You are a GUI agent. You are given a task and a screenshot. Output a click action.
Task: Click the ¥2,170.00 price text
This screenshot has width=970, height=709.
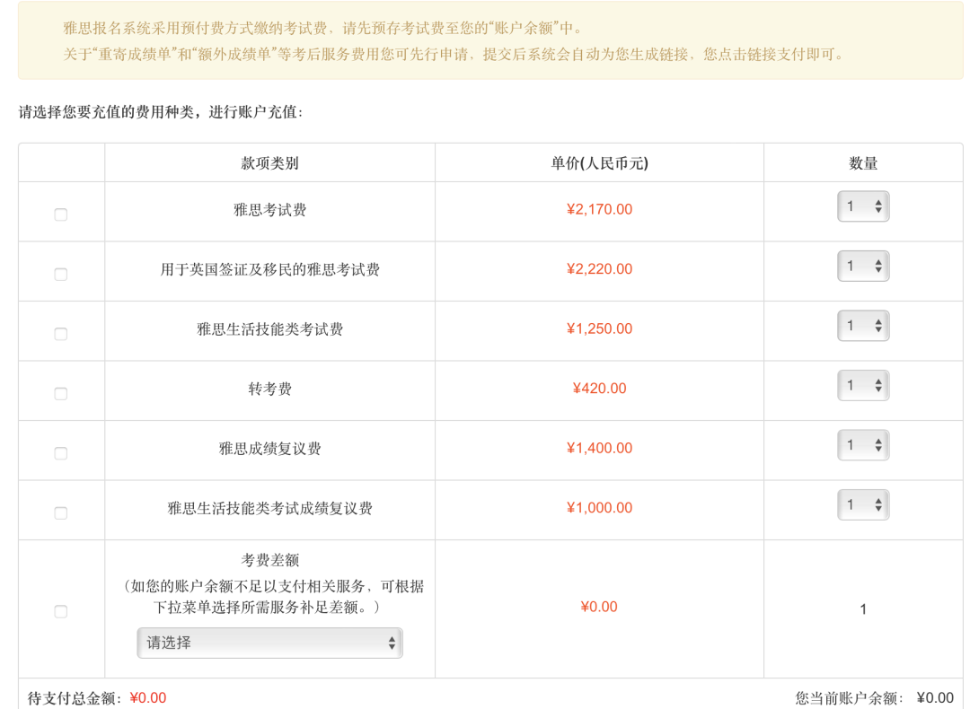pyautogui.click(x=599, y=209)
